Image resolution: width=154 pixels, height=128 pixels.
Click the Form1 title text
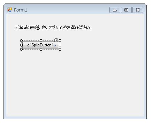click(x=21, y=10)
